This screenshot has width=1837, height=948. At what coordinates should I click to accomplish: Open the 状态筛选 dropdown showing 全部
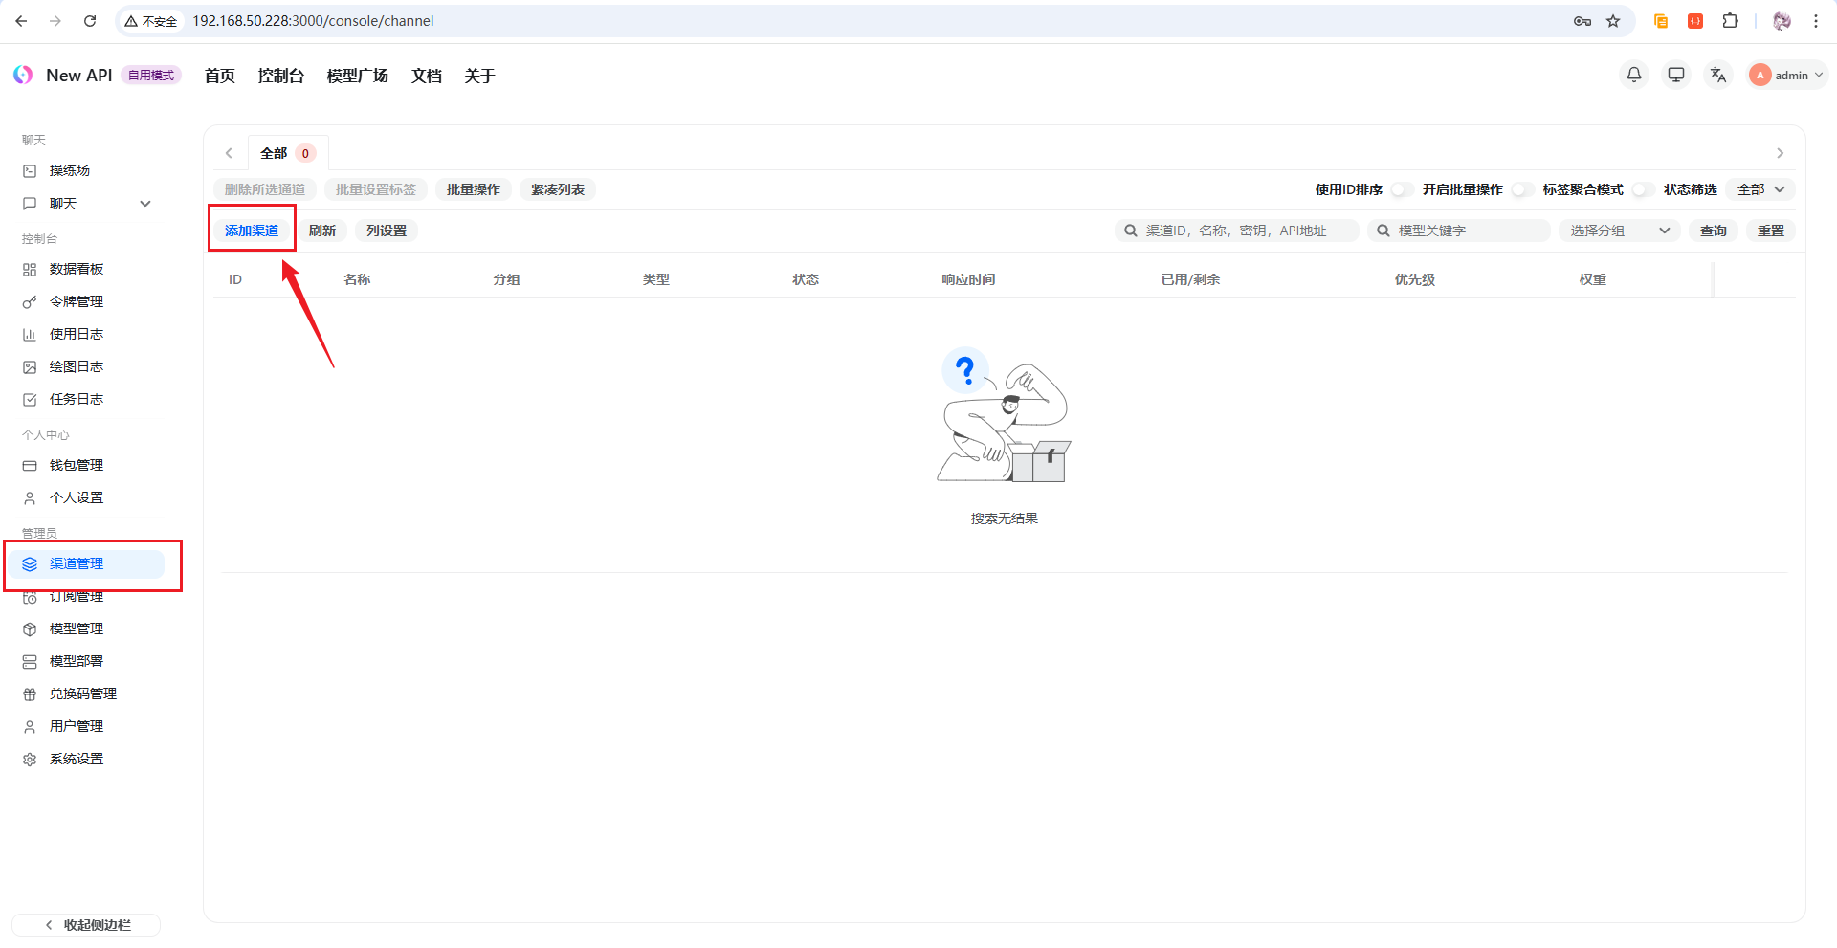pyautogui.click(x=1760, y=189)
